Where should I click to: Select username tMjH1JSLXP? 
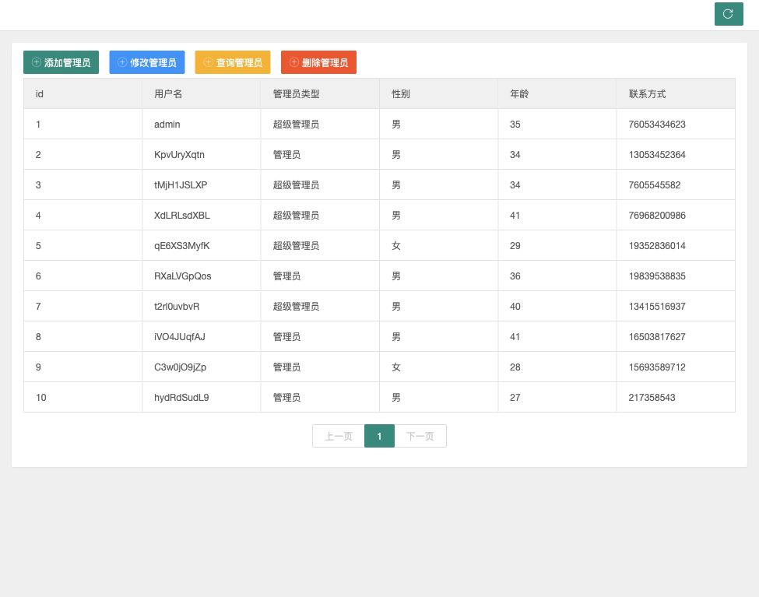point(181,185)
